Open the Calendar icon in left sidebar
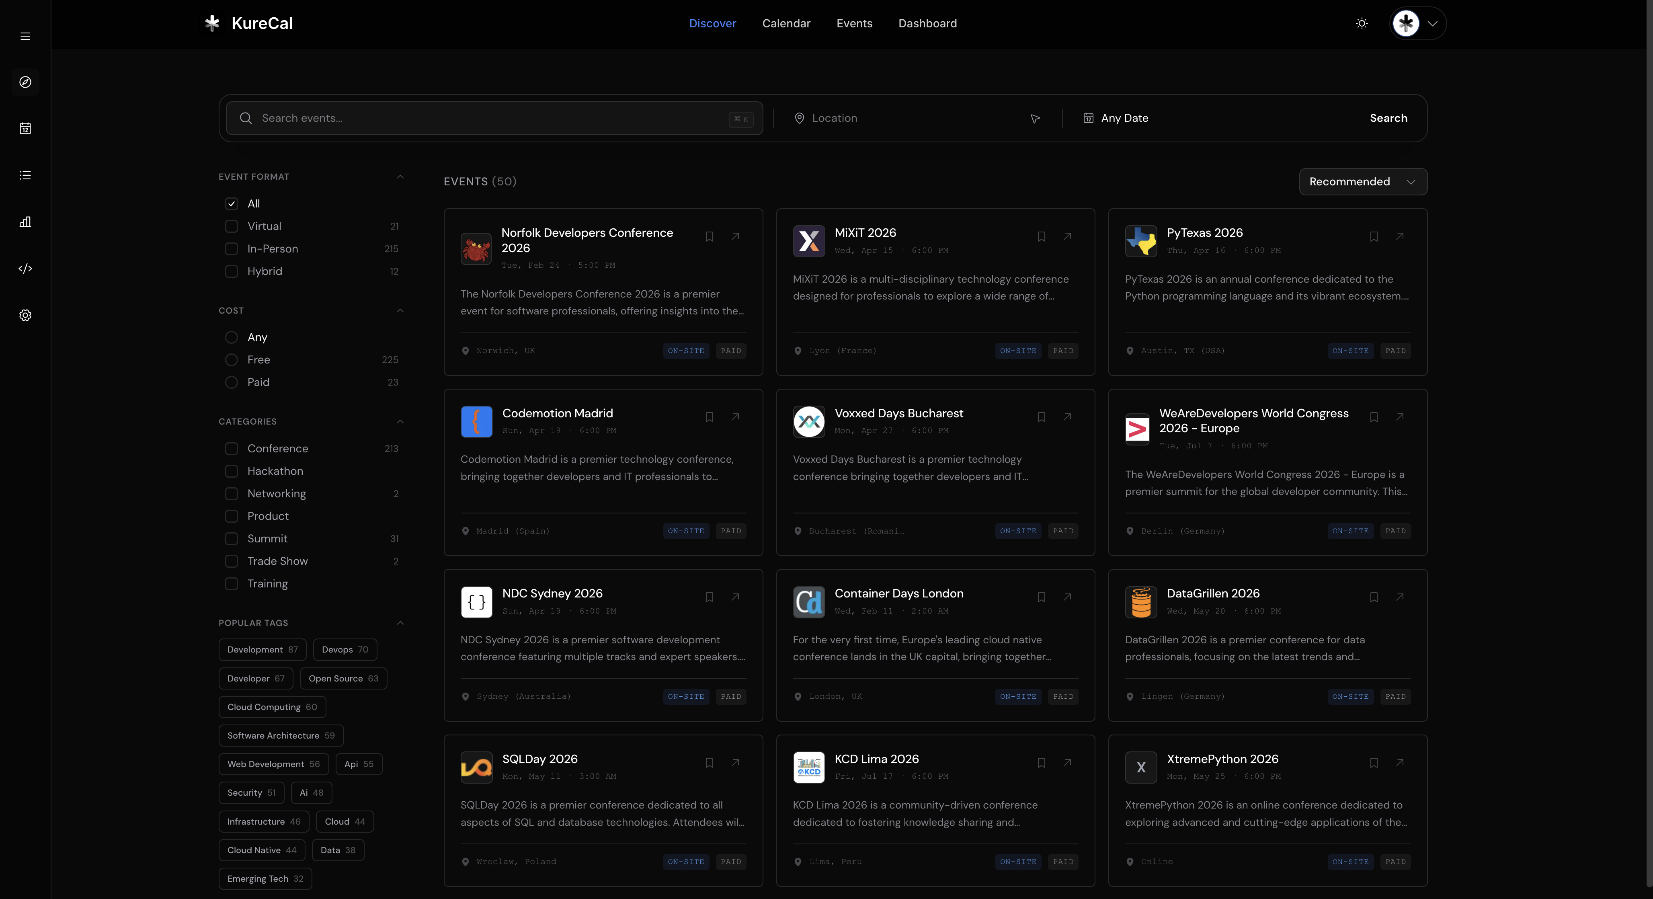Screen dimensions: 1653x899 pos(25,128)
